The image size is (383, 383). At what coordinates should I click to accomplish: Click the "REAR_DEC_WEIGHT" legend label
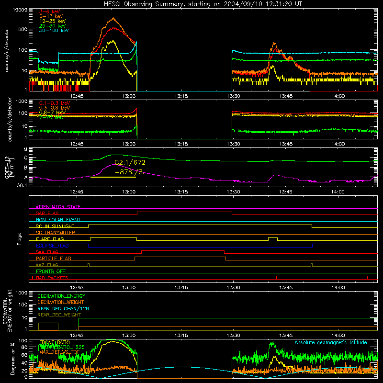(59, 315)
